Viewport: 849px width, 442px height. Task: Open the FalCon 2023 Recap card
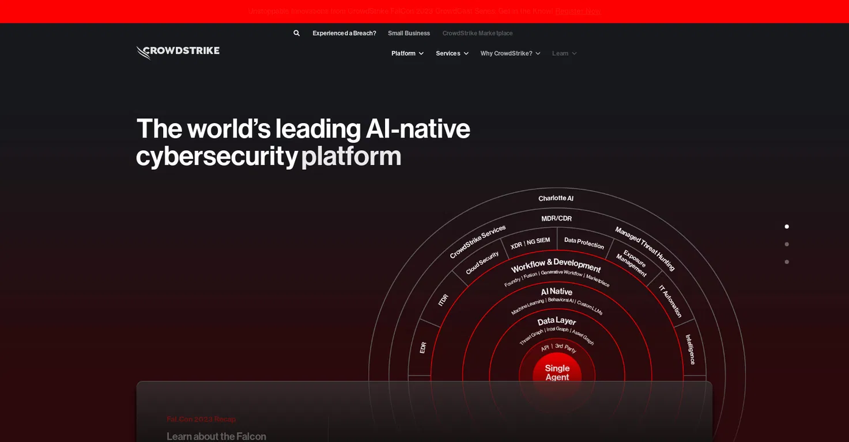[424, 411]
